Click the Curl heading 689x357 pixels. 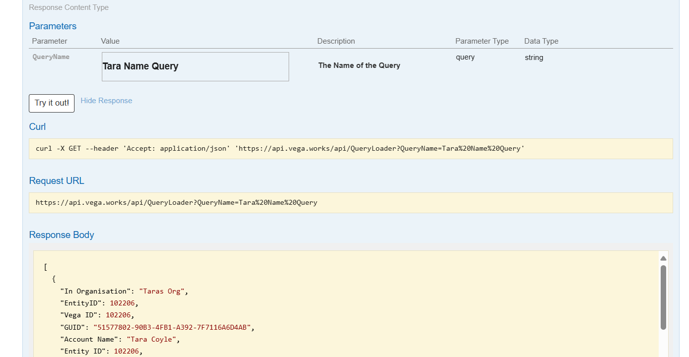pos(37,127)
